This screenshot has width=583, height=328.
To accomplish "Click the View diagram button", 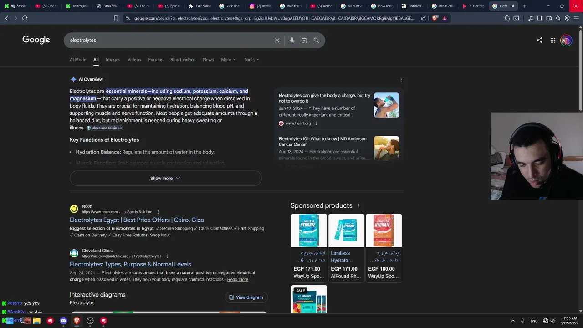I will click(246, 297).
